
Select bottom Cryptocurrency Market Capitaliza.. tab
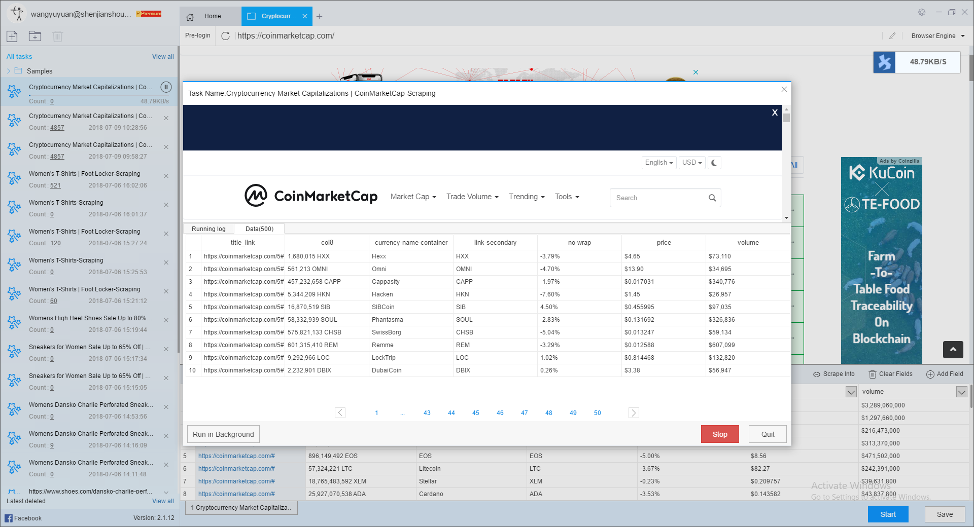(x=241, y=508)
